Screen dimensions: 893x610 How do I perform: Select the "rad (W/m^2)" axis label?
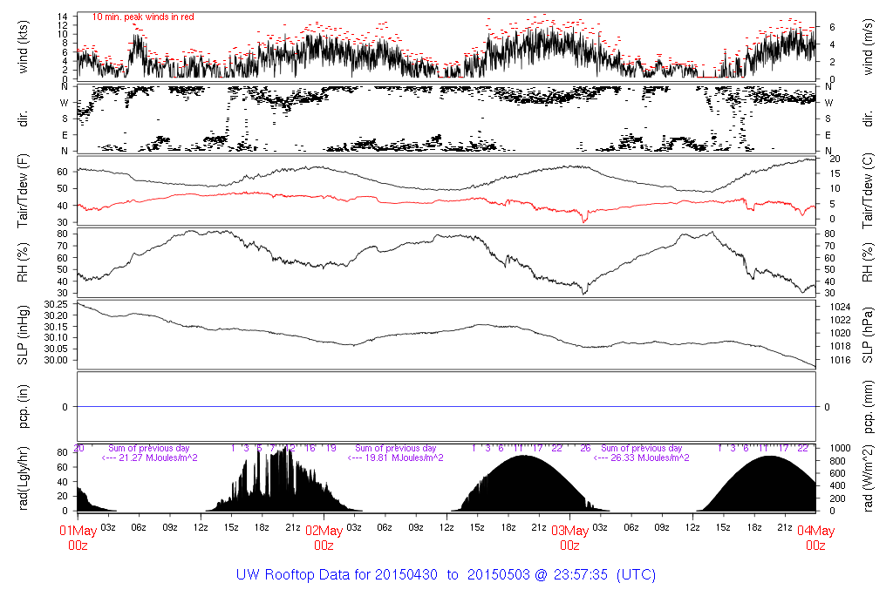(x=868, y=479)
